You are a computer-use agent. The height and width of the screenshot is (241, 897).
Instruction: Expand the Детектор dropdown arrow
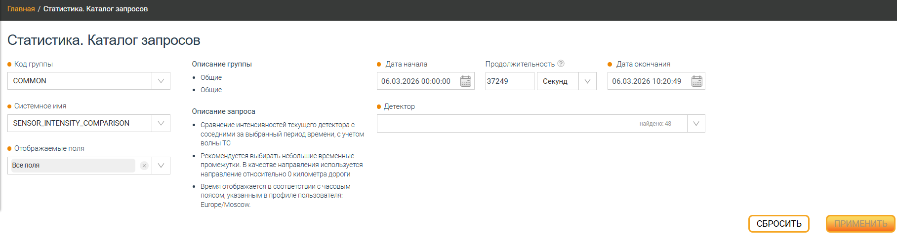696,124
